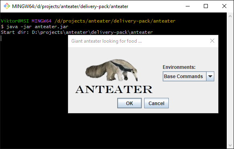Maximize the MINGW64 terminal window

coord(206,6)
